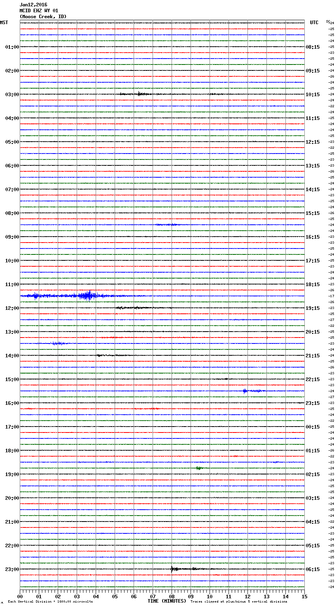Viewport: 336px width, 607px height.
Task: Click the 18:15 UTC label
Action: coord(313,285)
